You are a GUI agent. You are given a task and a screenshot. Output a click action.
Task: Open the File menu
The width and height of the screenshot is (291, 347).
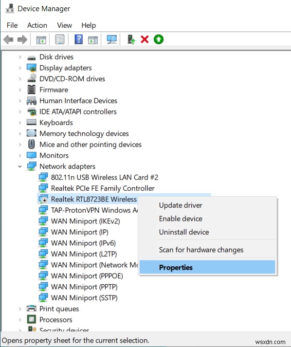12,25
